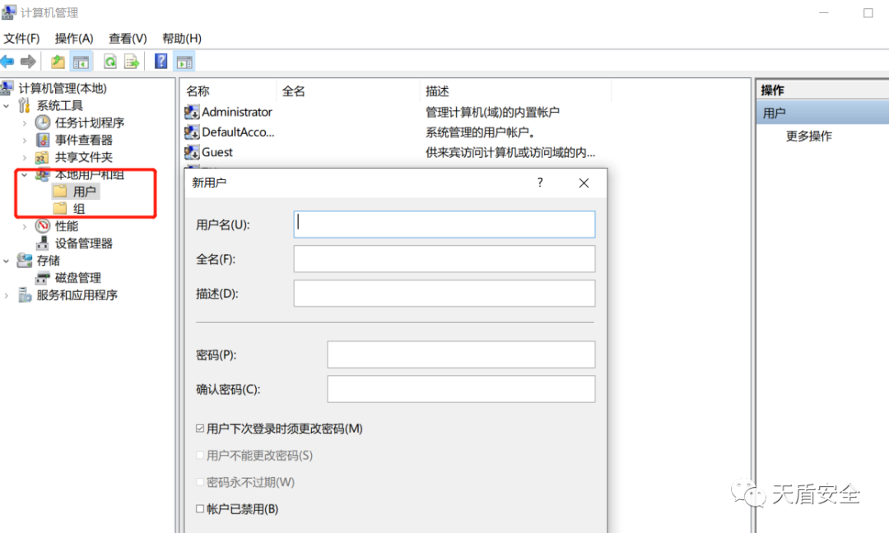Click the 用户不能更改密码 checkbox
Screen dimensions: 889x533
point(199,456)
